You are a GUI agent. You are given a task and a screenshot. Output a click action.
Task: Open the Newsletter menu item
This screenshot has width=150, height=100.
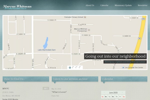pyautogui.click(x=142, y=5)
